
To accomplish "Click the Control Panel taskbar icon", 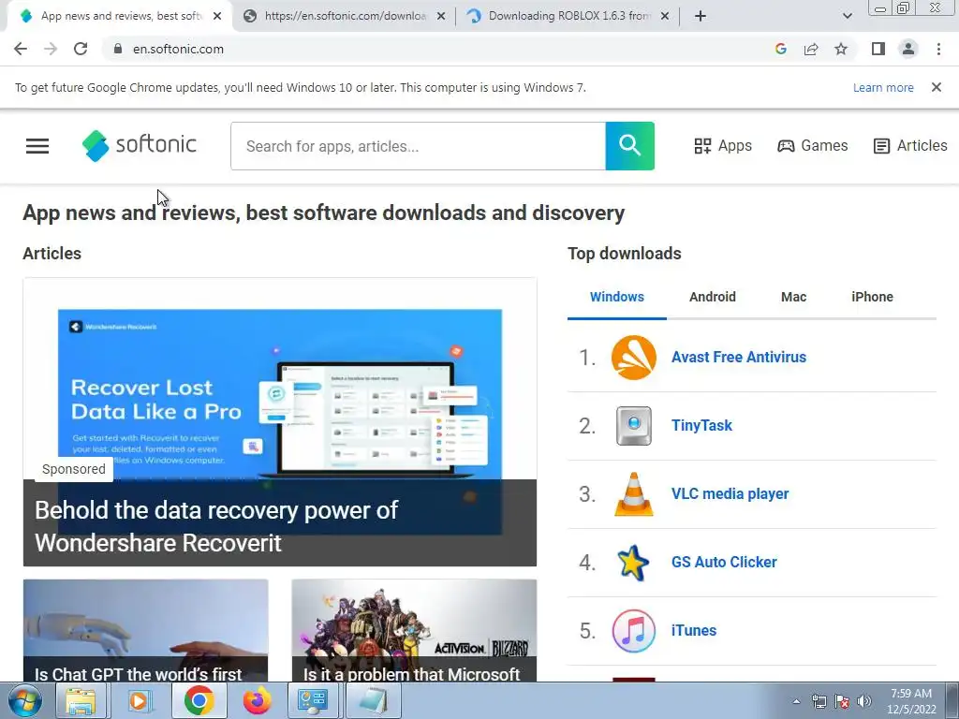I will point(313,700).
